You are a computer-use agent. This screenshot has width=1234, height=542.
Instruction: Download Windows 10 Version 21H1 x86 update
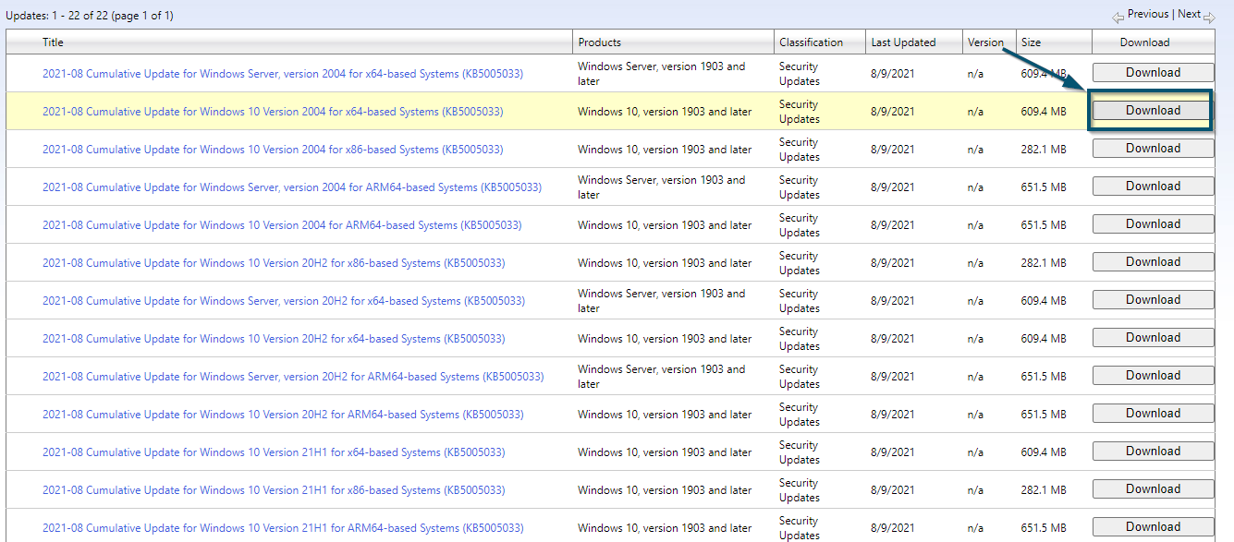pos(1153,489)
